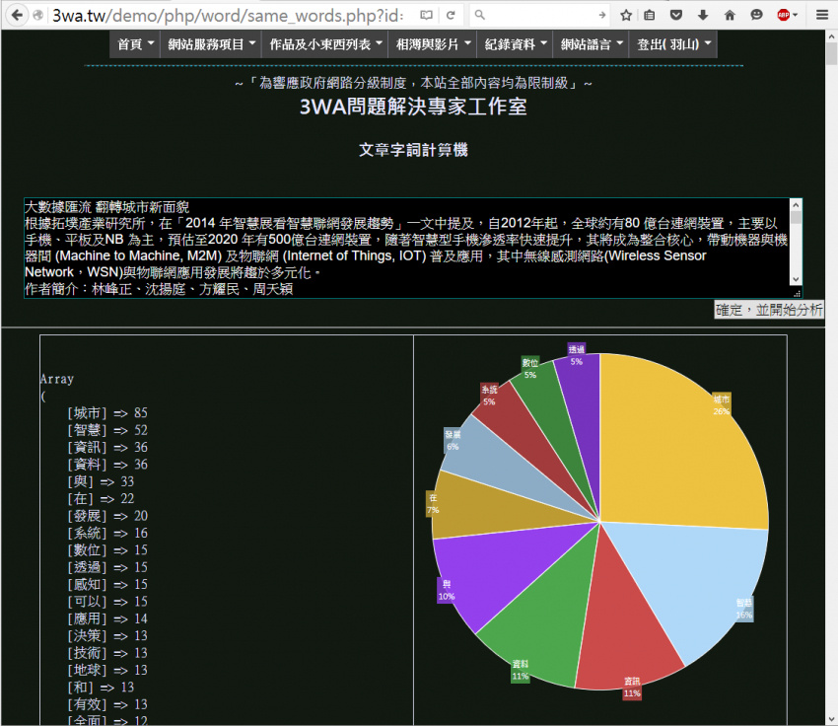
Task: Open the Firefox Hello smiley icon
Action: (756, 15)
